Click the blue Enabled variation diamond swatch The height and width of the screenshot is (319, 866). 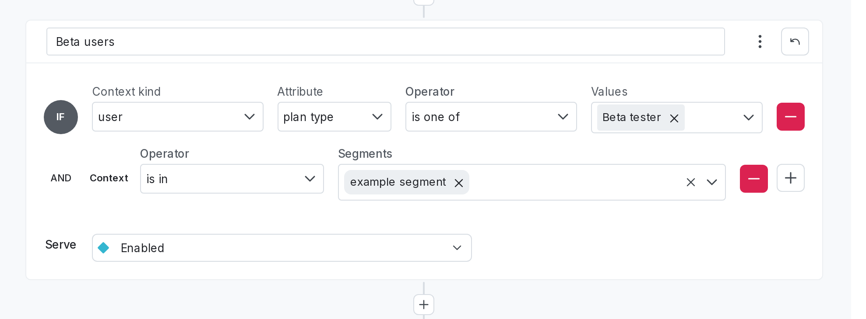click(104, 248)
